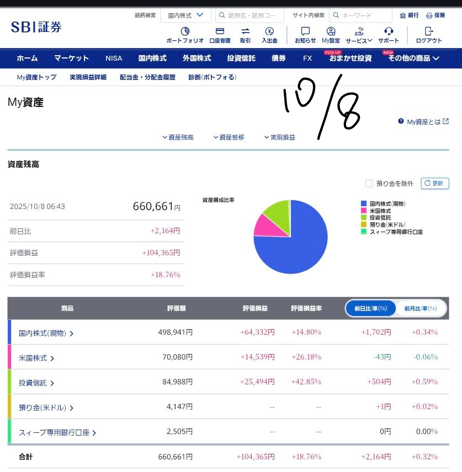Switch to 実現損益詳細 tab

coord(88,77)
